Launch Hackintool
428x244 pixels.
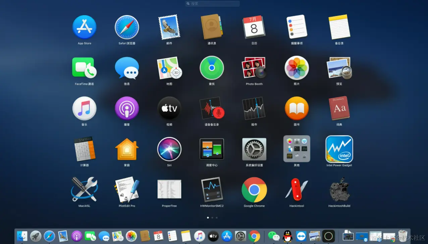pyautogui.click(x=297, y=189)
